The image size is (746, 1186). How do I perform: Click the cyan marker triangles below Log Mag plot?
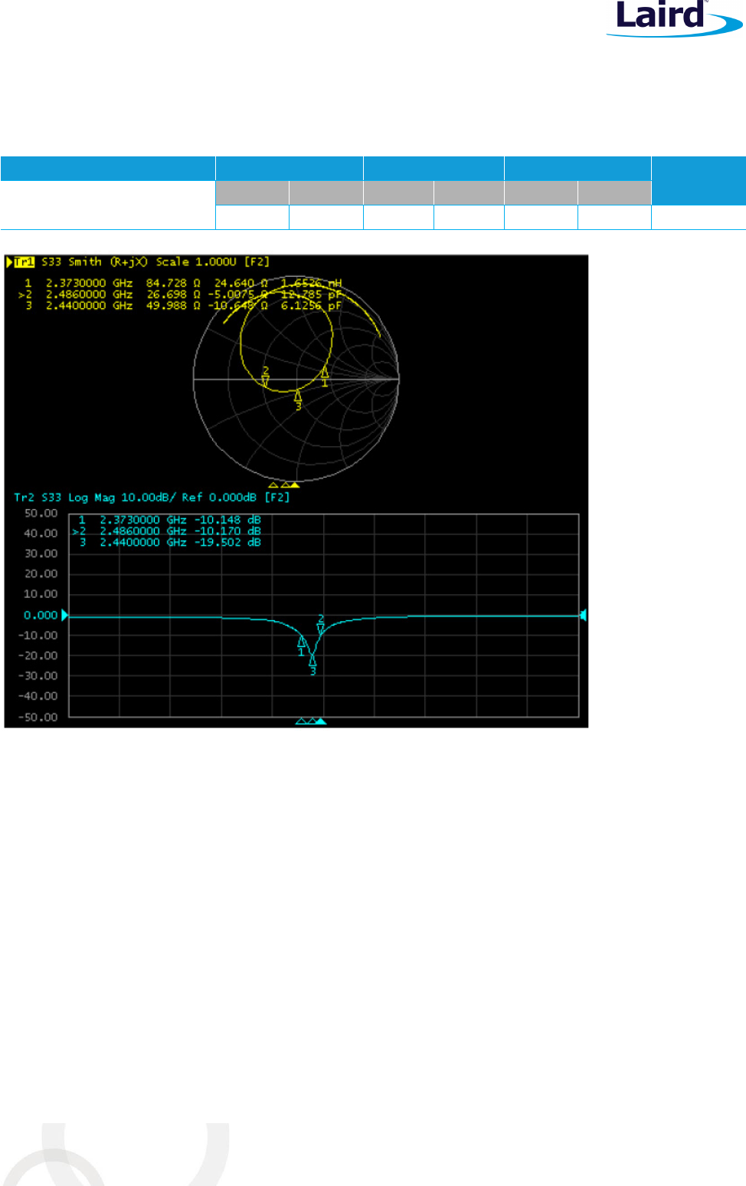click(x=311, y=721)
